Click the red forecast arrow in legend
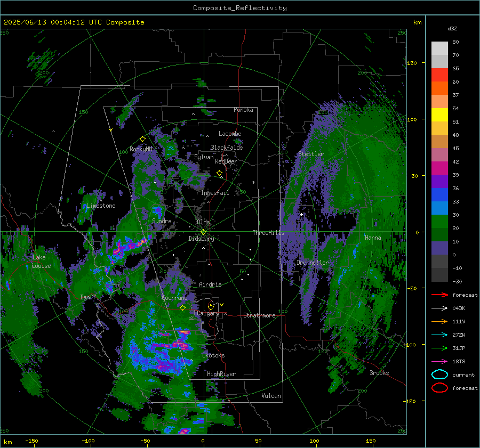This screenshot has width=480, height=448. click(x=439, y=295)
